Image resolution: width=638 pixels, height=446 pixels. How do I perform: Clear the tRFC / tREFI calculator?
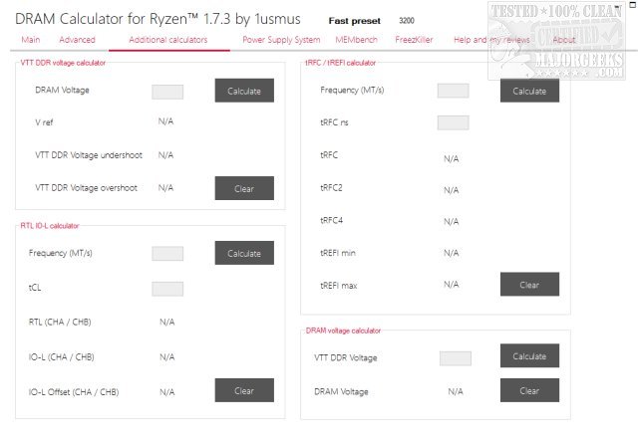tap(529, 285)
